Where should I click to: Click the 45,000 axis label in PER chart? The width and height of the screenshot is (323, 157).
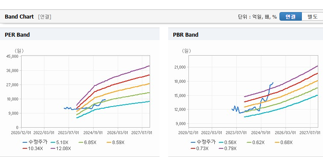pyautogui.click(x=13, y=56)
